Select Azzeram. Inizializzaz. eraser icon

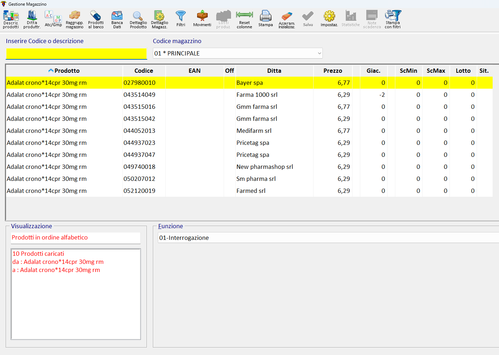click(287, 19)
